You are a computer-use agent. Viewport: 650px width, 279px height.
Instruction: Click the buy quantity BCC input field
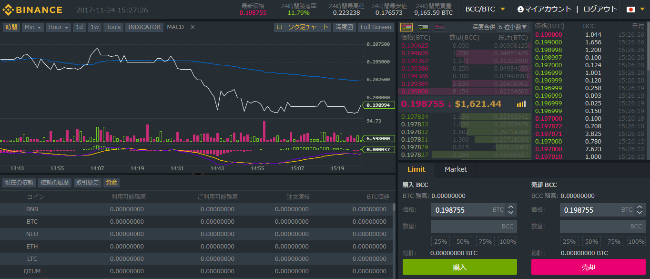tap(474, 227)
